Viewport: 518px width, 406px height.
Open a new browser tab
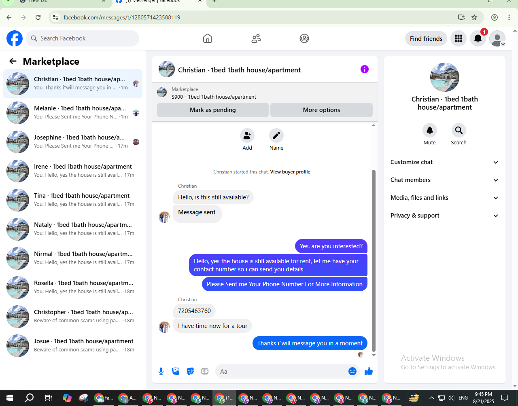point(214,1)
